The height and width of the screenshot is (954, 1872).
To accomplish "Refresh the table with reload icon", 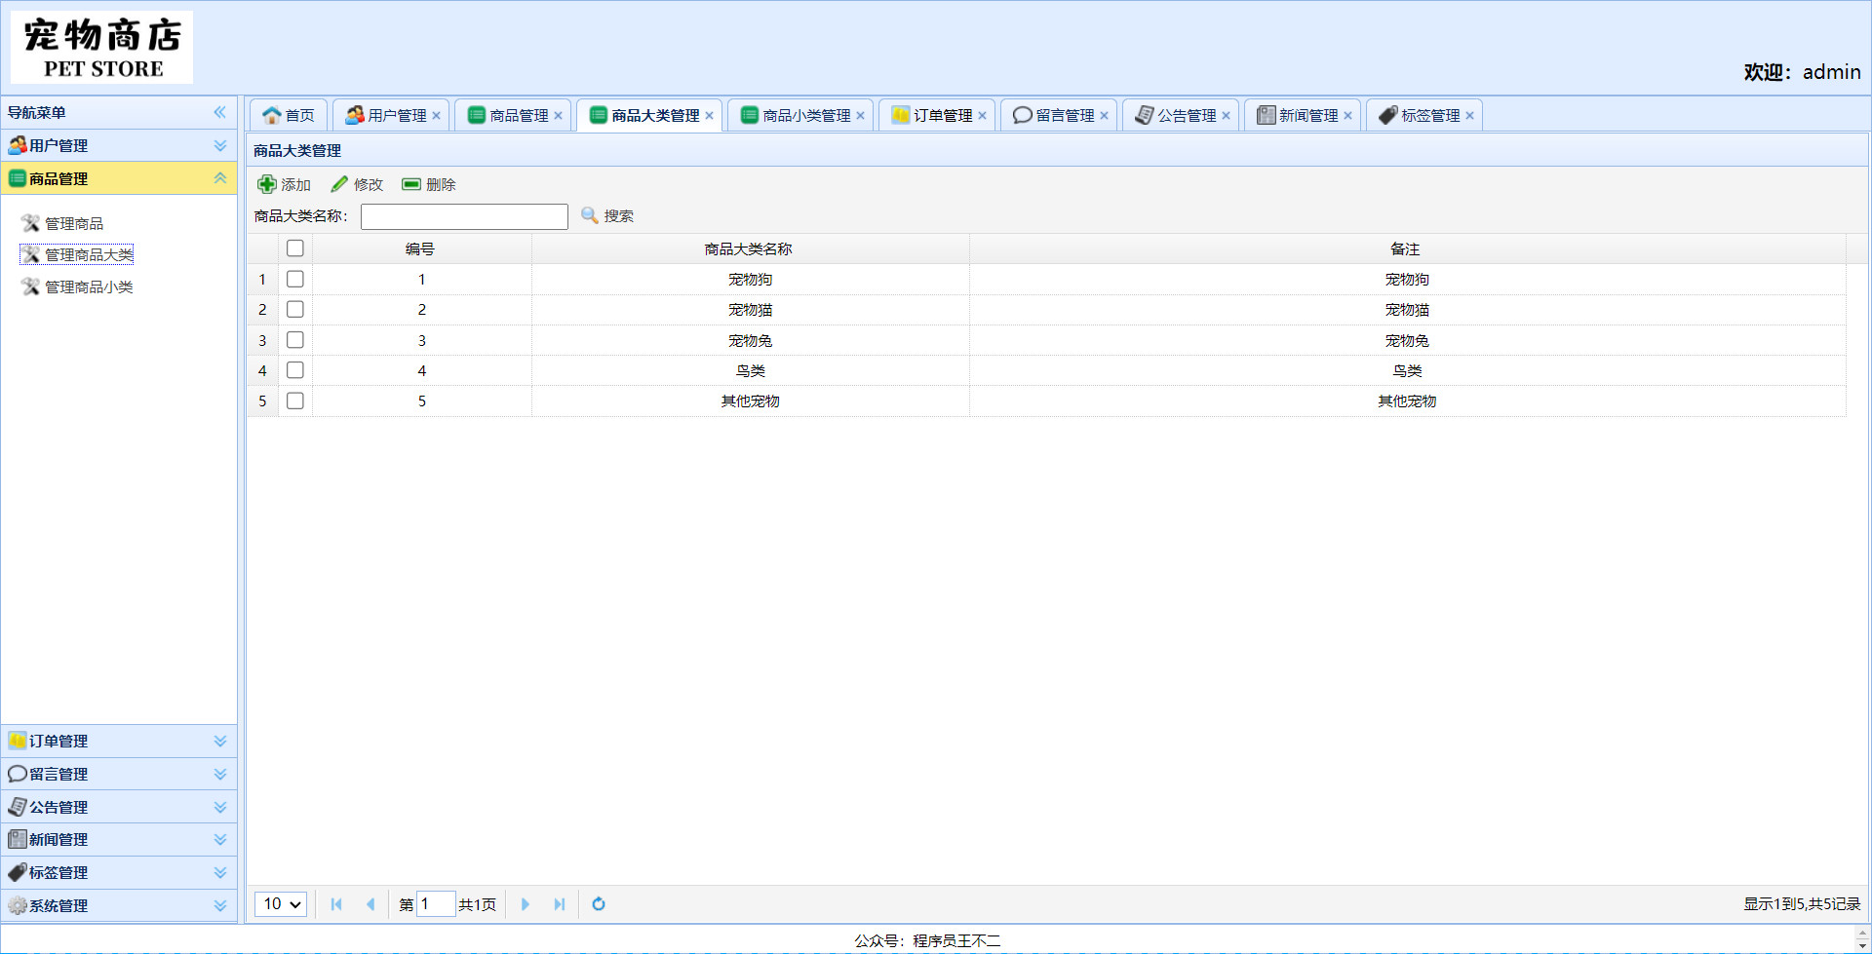I will [x=599, y=904].
